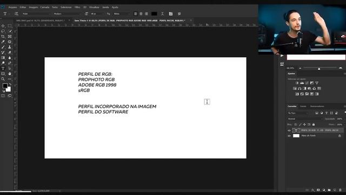This screenshot has height=195, width=346.
Task: Toggle text orientation in options bar
Action: (16, 14)
